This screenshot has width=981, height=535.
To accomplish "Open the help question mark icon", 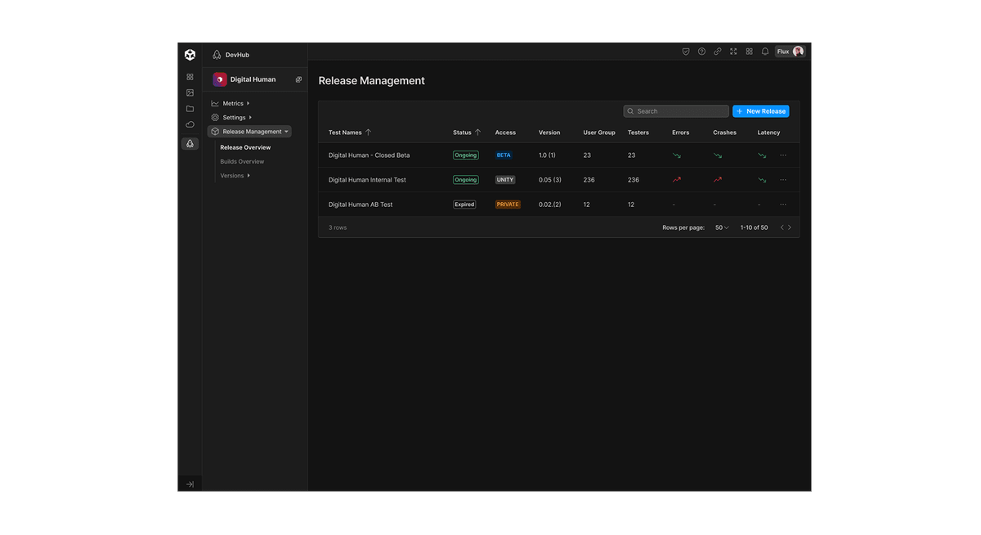I will pyautogui.click(x=701, y=52).
